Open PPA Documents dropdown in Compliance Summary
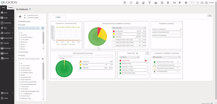 pyautogui.click(x=129, y=28)
